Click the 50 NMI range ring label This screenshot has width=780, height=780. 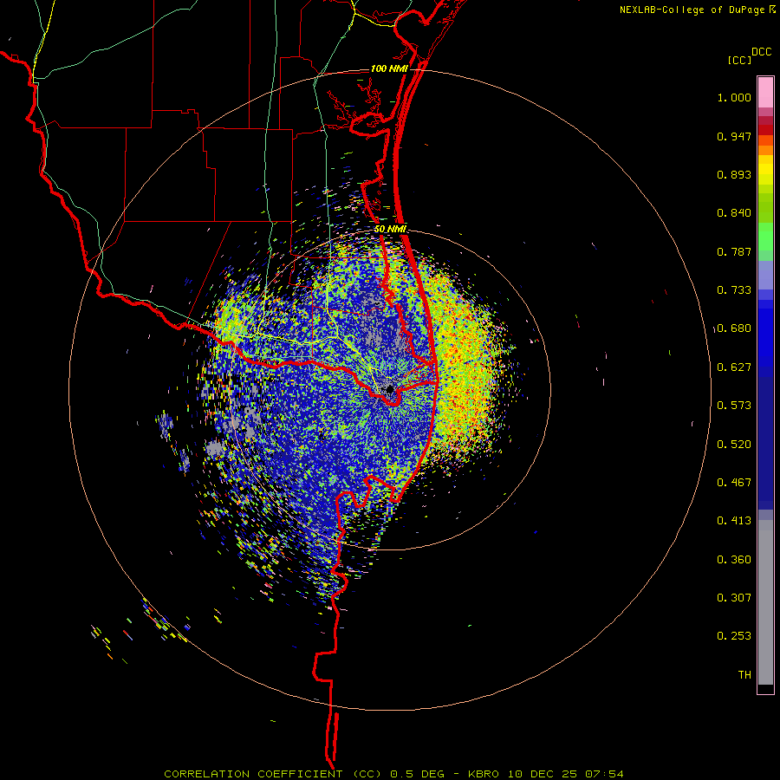[391, 229]
